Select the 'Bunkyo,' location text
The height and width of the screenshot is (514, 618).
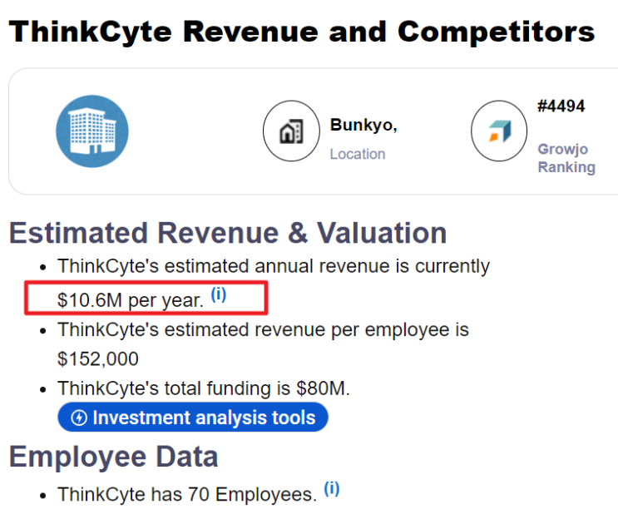point(363,125)
